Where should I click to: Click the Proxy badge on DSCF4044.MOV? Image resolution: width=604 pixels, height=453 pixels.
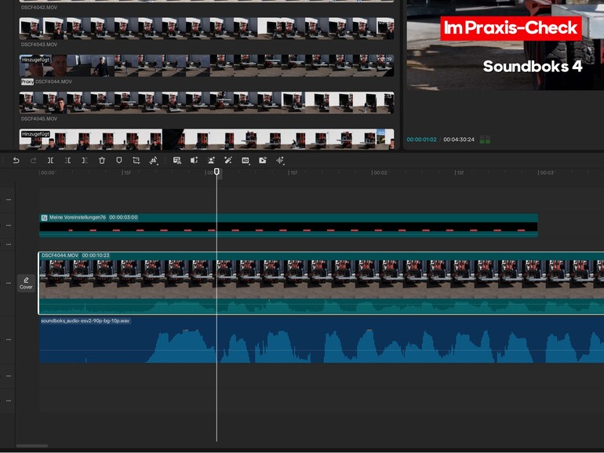click(27, 82)
